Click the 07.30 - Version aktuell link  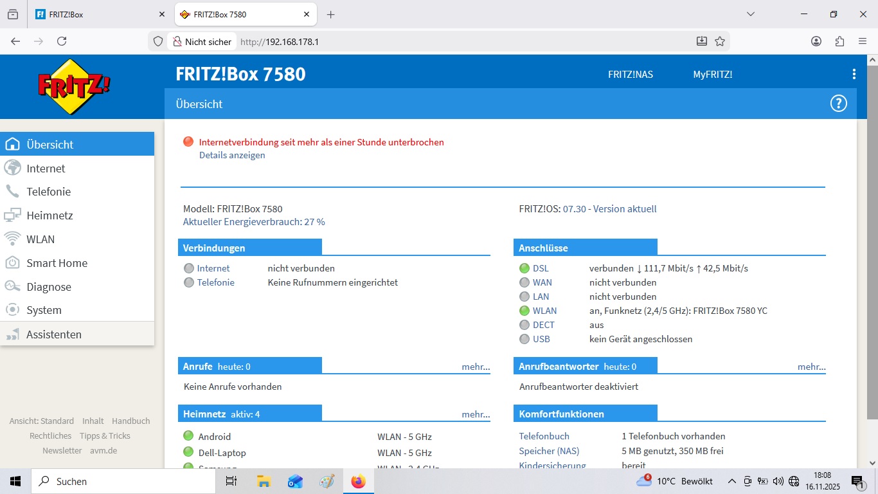point(610,209)
